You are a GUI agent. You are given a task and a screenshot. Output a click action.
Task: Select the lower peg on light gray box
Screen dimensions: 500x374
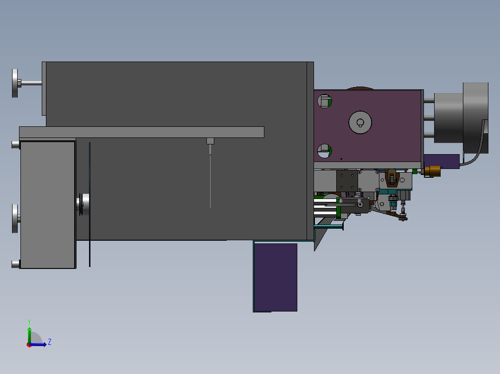(x=16, y=264)
